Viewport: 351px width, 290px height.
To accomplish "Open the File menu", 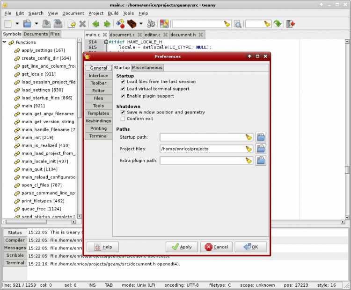I will (x=7, y=13).
